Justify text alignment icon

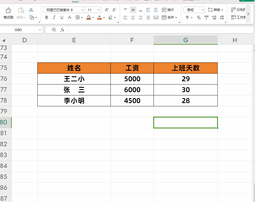pyautogui.click(x=148, y=17)
